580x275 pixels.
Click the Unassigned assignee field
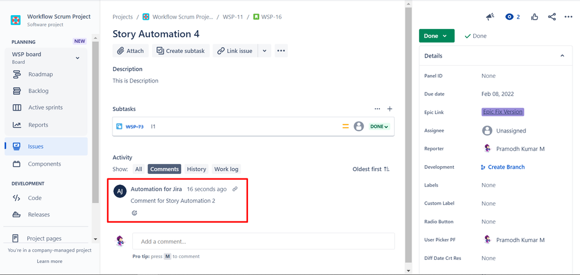(504, 130)
